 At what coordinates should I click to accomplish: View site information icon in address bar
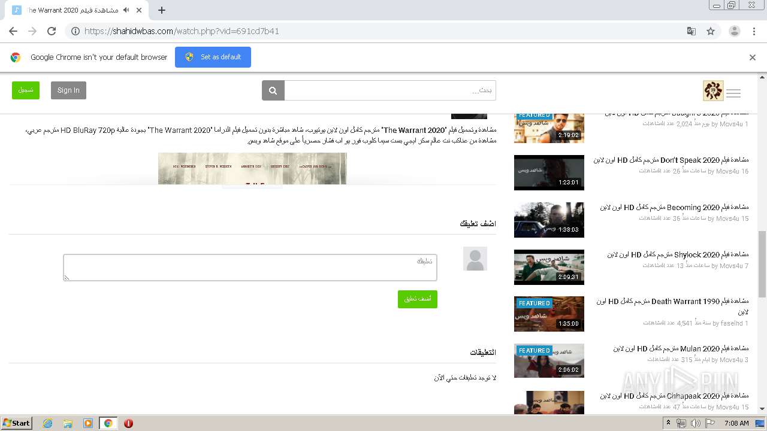[x=76, y=31]
